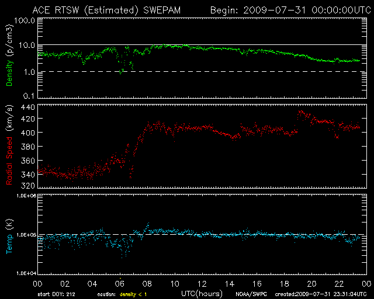The image size is (374, 299).
Task: Click the 'NOAA/SWPC' credit text
Action: (x=251, y=294)
